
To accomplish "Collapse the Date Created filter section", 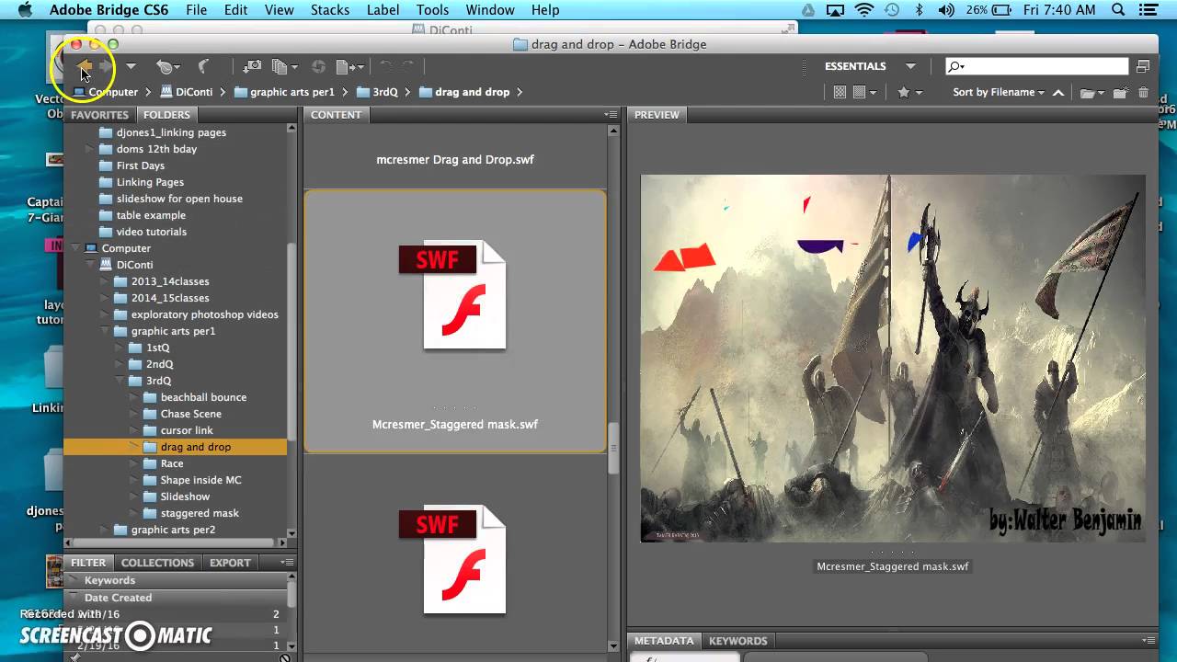I will coord(74,598).
